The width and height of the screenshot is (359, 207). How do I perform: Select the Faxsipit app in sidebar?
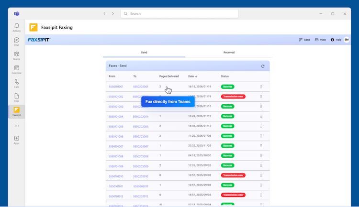pyautogui.click(x=16, y=111)
